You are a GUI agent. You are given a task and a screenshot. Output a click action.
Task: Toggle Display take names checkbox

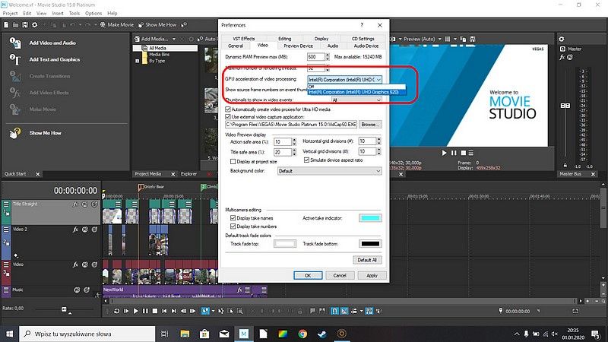click(x=233, y=218)
